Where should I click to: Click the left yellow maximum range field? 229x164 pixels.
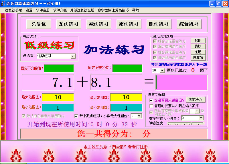point(58,97)
